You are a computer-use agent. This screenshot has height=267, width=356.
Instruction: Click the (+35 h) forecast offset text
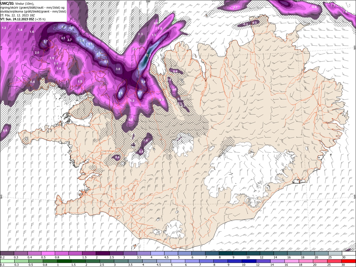tap(40, 19)
